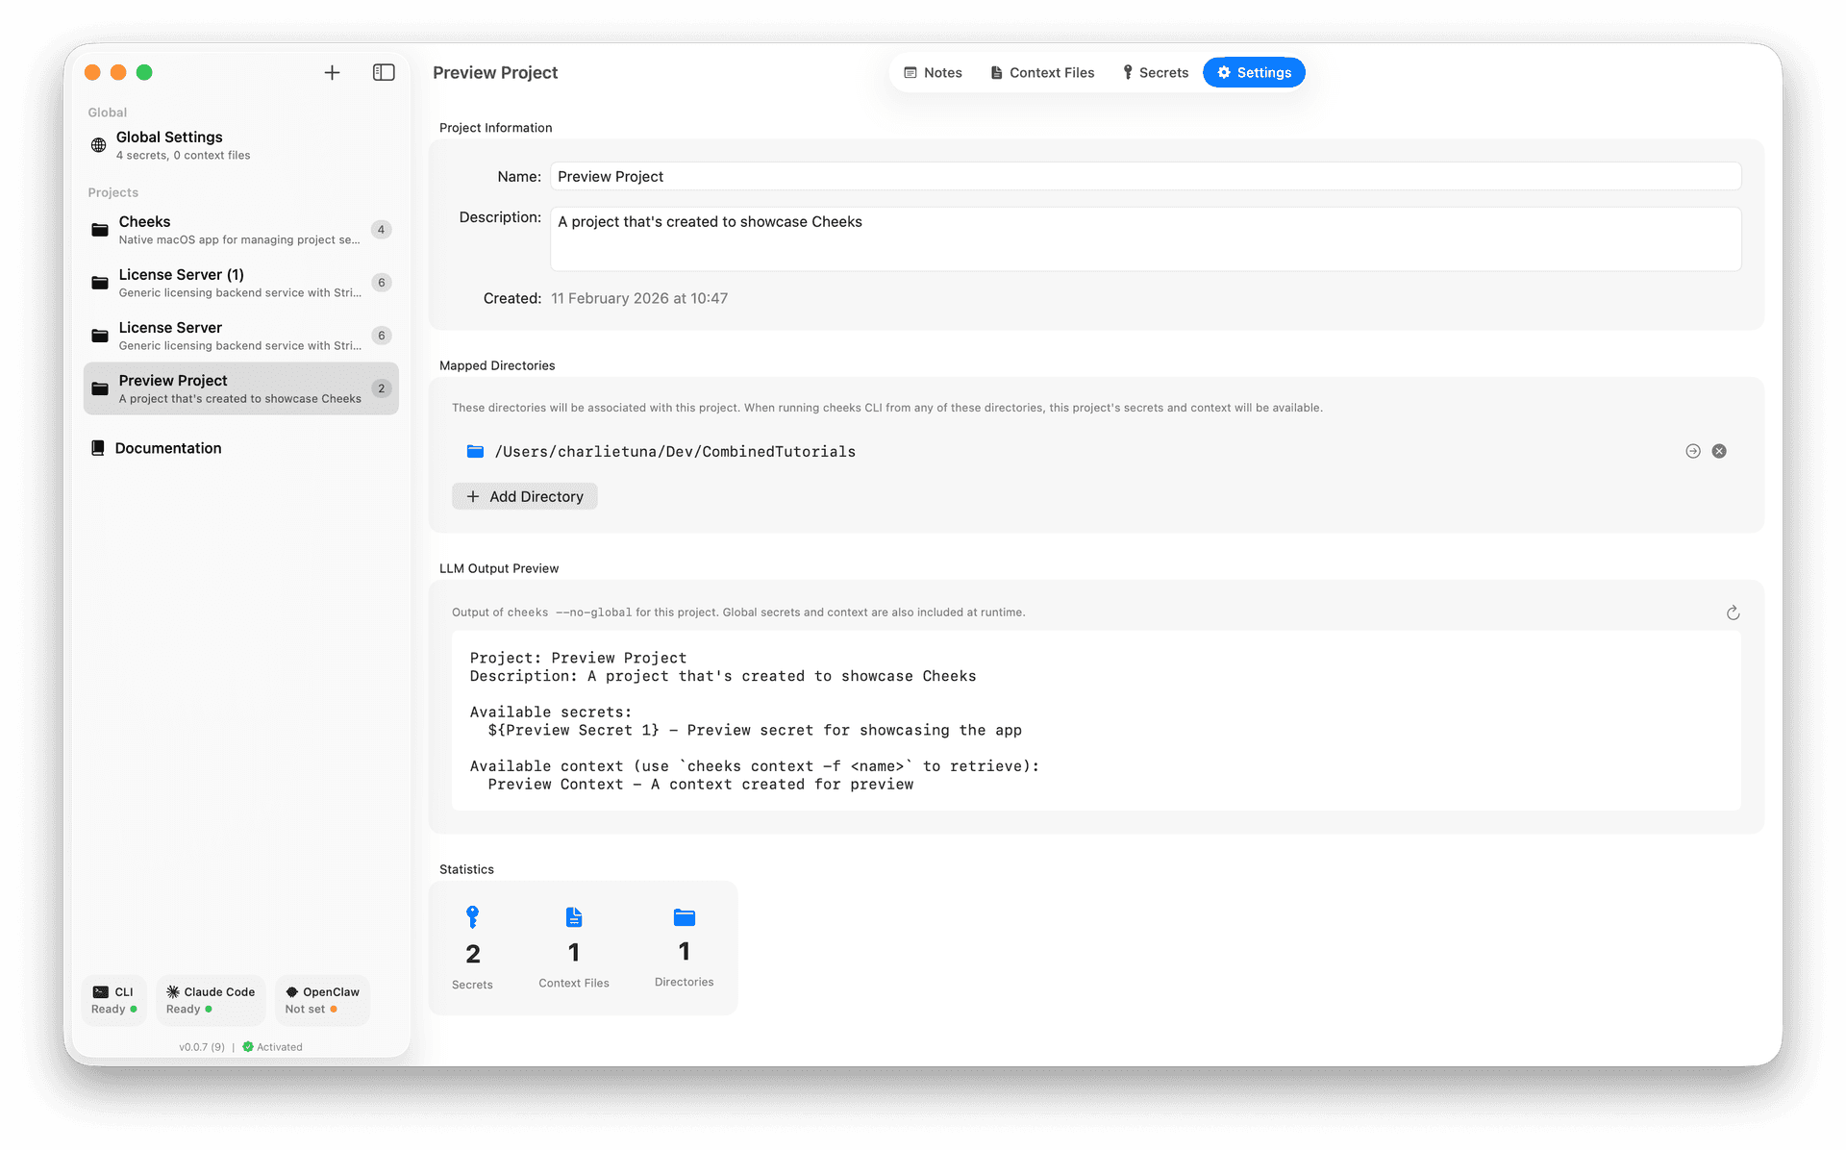This screenshot has height=1150, width=1846.
Task: Reveal the mapped directory via arrow icon
Action: [1693, 451]
